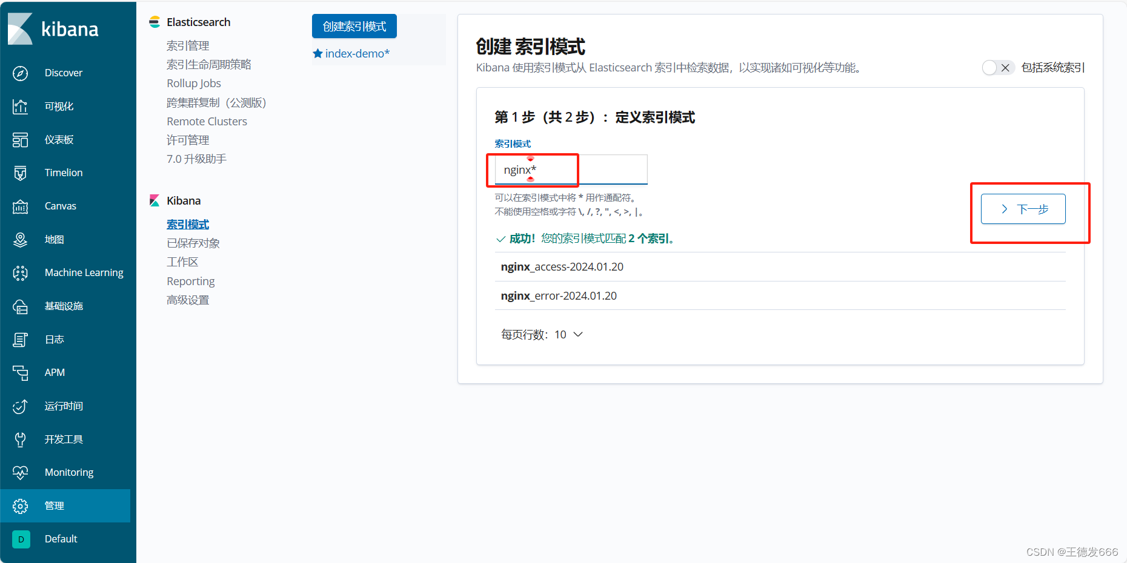
Task: Open Timelion from the sidebar
Action: [x=64, y=173]
